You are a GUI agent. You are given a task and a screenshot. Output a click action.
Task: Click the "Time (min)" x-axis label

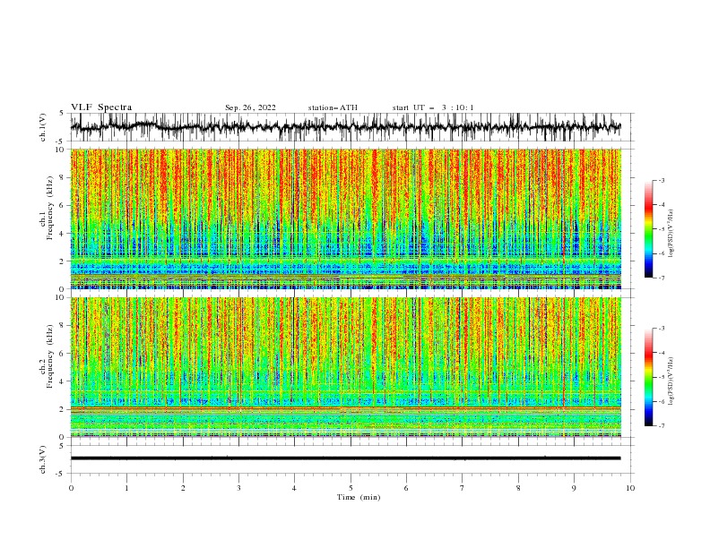point(359,497)
